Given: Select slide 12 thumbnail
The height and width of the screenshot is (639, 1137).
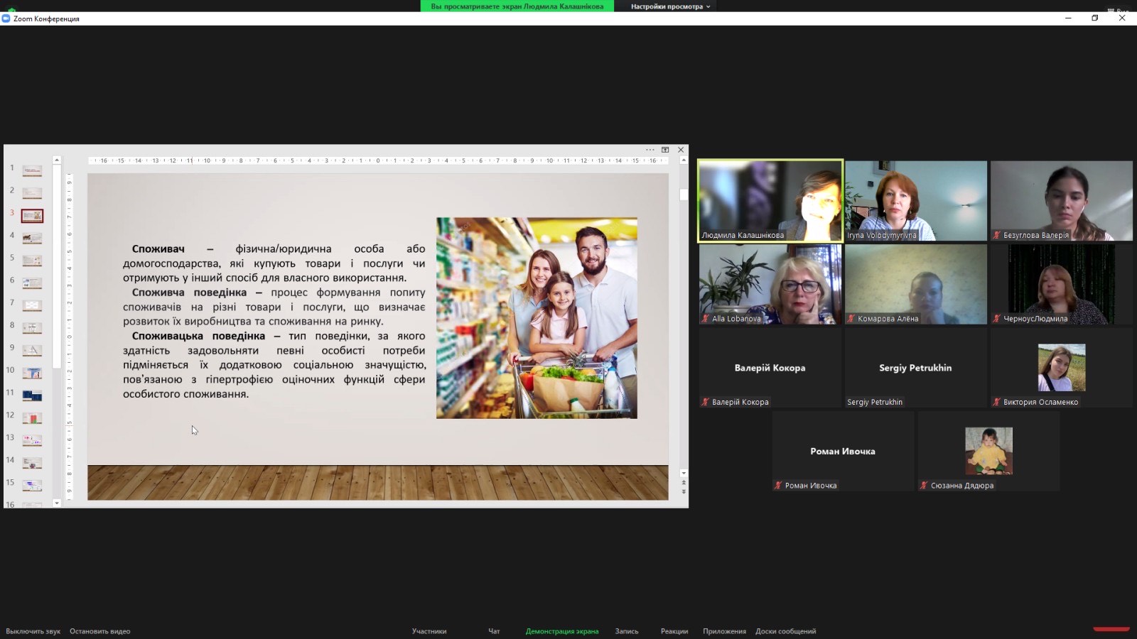Looking at the screenshot, I should click(32, 418).
